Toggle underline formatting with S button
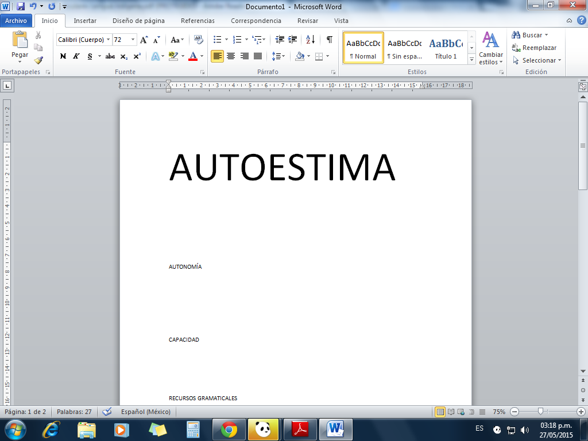Viewport: 588px width, 441px height. click(x=90, y=56)
